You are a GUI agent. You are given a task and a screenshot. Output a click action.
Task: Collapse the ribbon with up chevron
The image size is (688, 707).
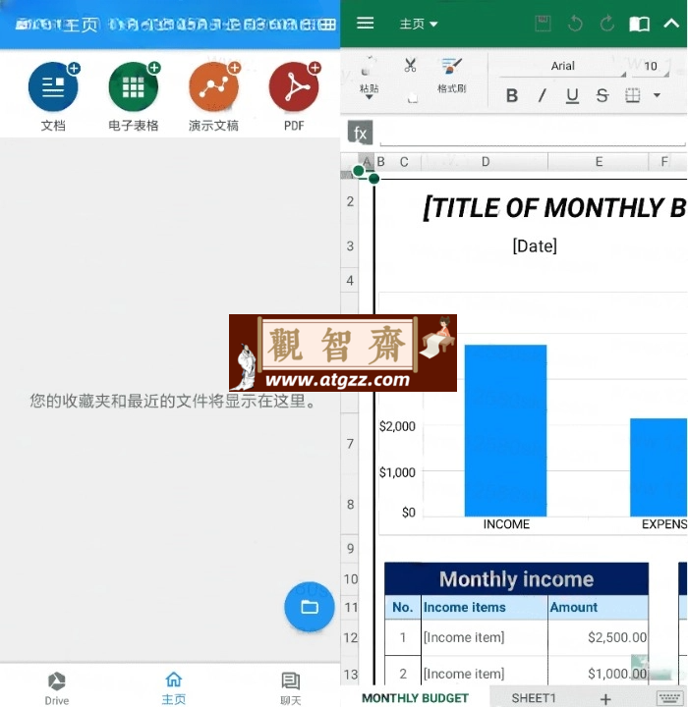671,23
